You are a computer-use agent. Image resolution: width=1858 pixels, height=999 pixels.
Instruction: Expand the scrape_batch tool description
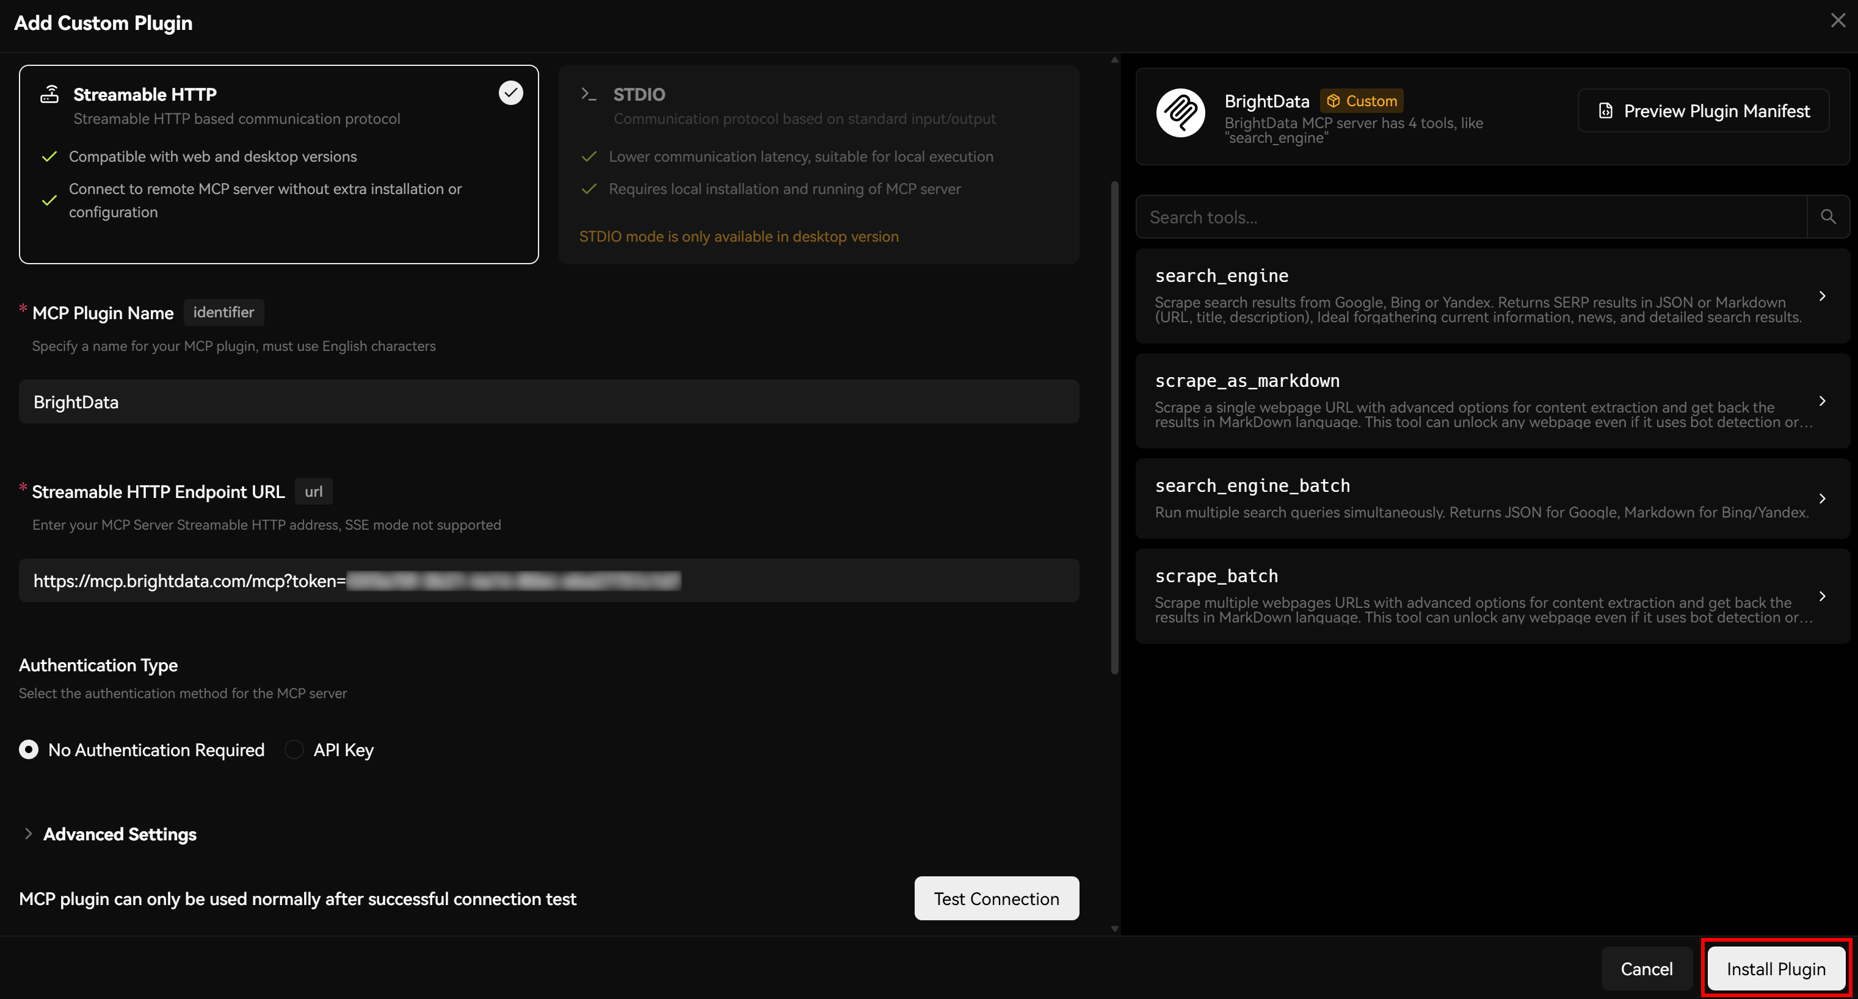coord(1823,596)
